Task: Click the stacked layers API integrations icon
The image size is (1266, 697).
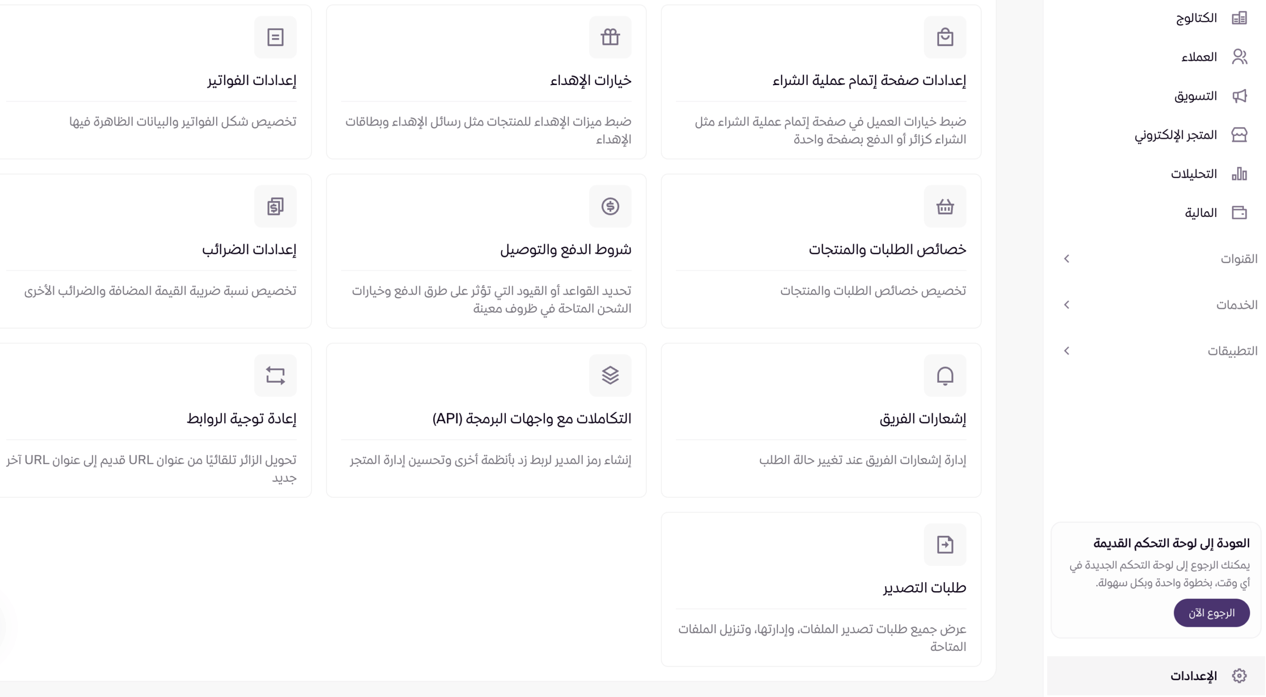Action: pos(610,375)
